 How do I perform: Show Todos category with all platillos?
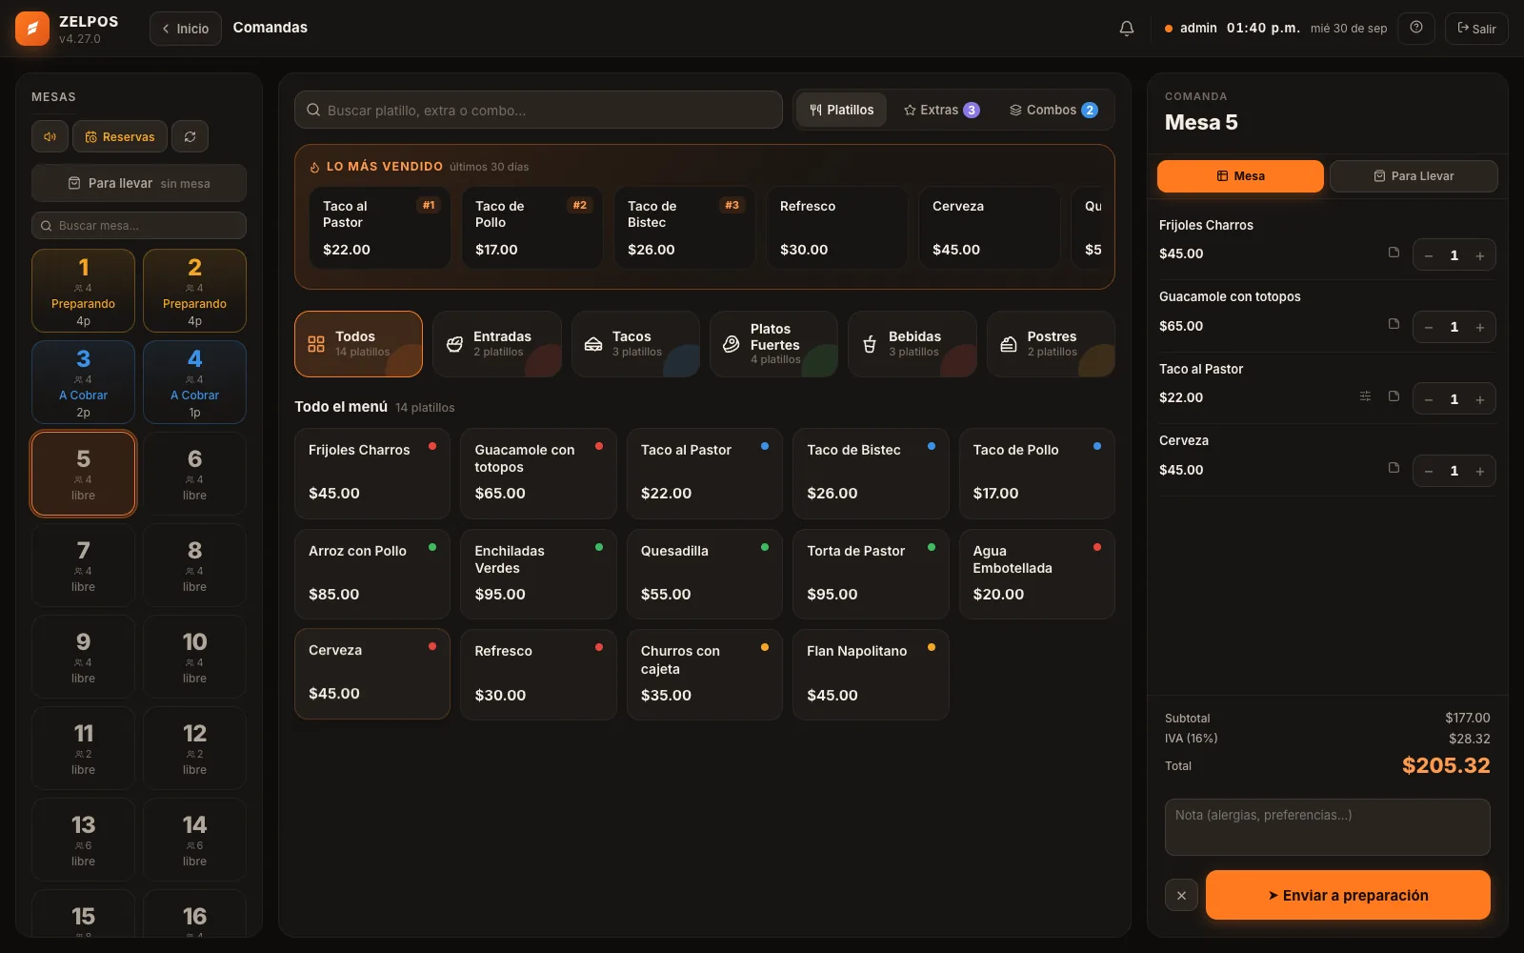click(358, 344)
